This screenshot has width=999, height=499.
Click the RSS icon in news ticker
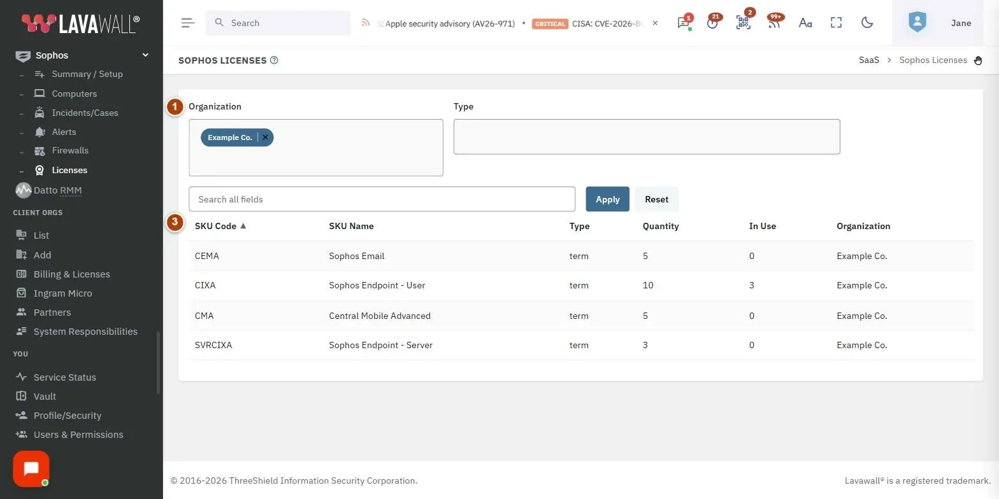[x=366, y=23]
